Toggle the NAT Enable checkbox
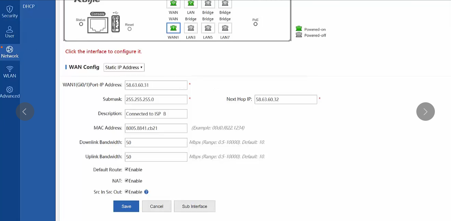This screenshot has width=451, height=221. click(127, 181)
